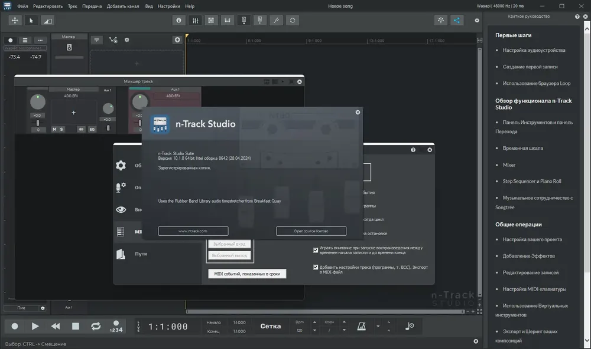This screenshot has width=591, height=349.
Task: Open meter gear next to Пик
Action: [x=43, y=308]
